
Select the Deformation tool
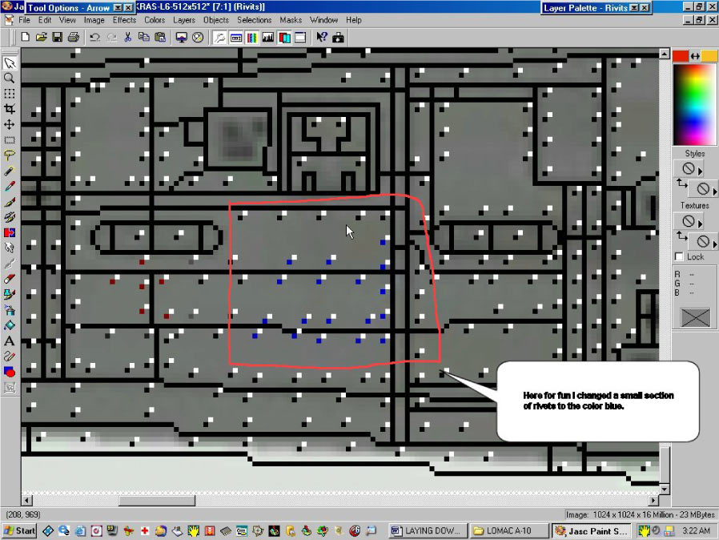[x=10, y=94]
